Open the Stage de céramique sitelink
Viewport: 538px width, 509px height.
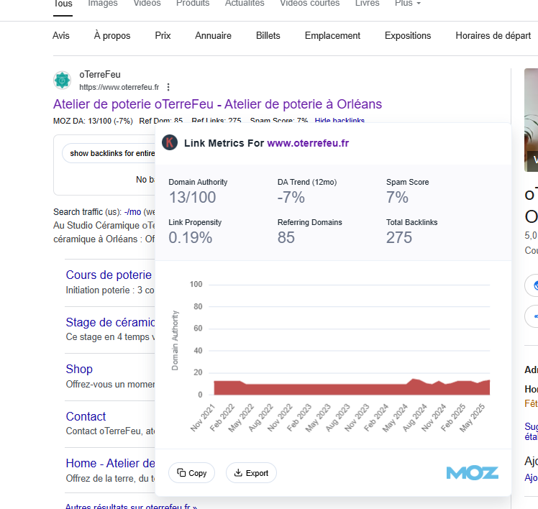pos(110,322)
